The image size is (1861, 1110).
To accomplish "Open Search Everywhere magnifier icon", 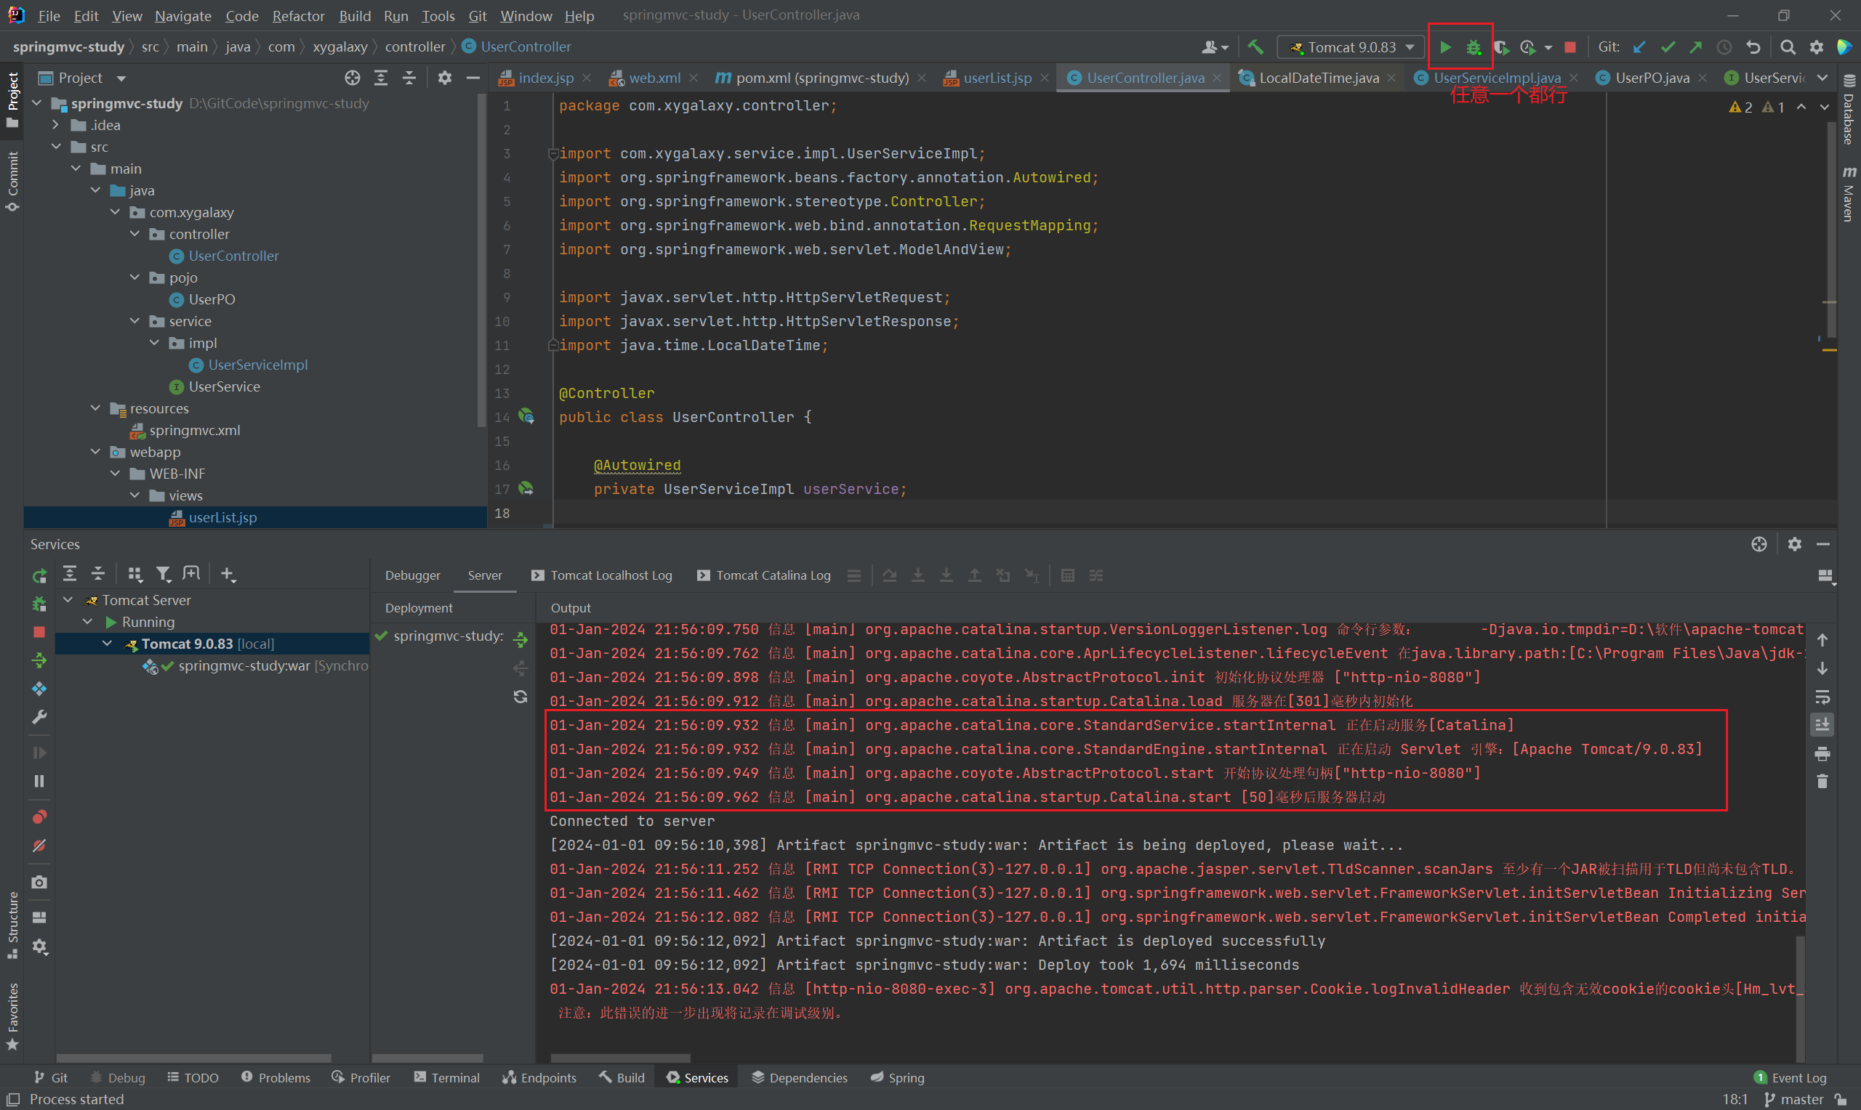I will click(1787, 47).
